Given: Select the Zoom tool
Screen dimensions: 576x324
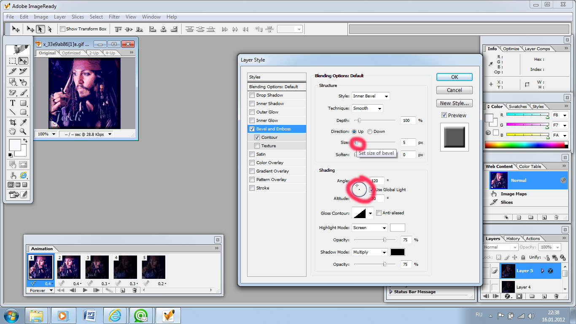Looking at the screenshot, I should point(23,132).
